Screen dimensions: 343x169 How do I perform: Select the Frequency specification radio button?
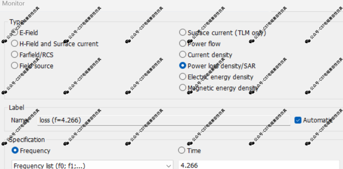tap(15, 150)
